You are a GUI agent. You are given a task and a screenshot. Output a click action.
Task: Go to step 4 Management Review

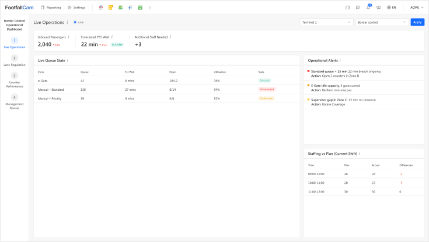[x=15, y=102]
